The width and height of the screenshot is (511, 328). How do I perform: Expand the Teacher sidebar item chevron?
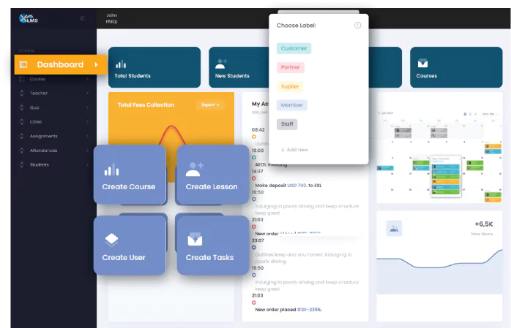pos(88,94)
